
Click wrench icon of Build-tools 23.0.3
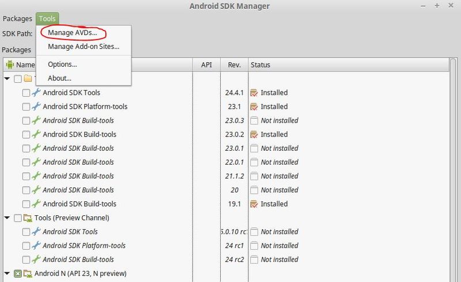(36, 120)
